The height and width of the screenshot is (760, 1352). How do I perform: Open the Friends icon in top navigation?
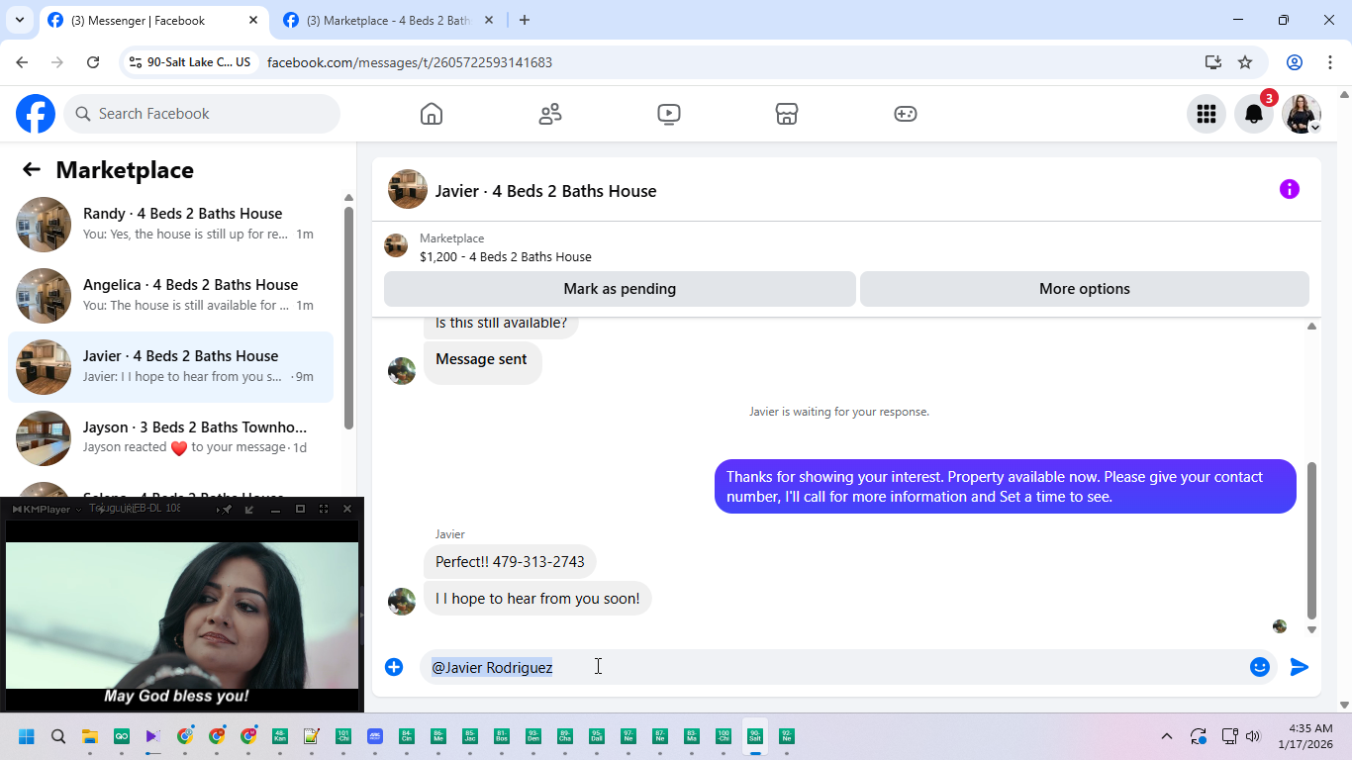coord(550,114)
